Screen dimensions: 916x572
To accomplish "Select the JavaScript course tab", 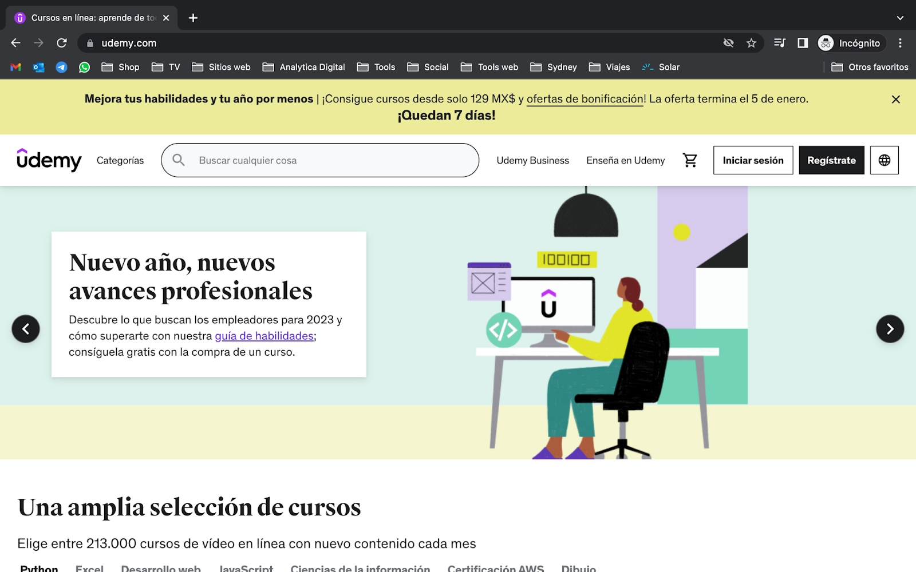I will 246,569.
